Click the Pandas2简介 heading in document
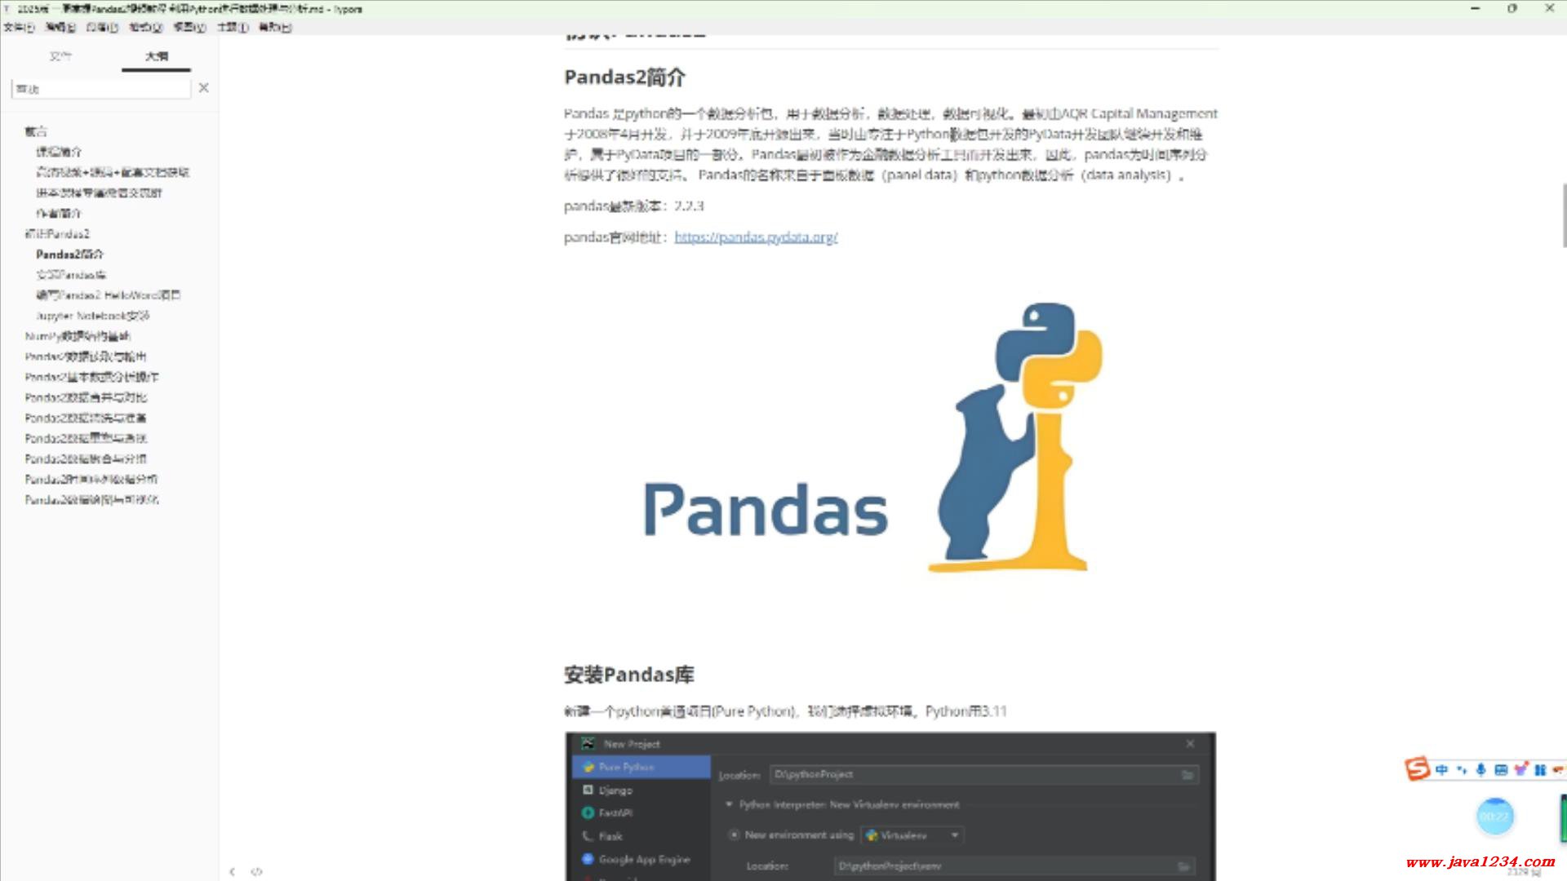This screenshot has height=881, width=1567. (x=624, y=77)
